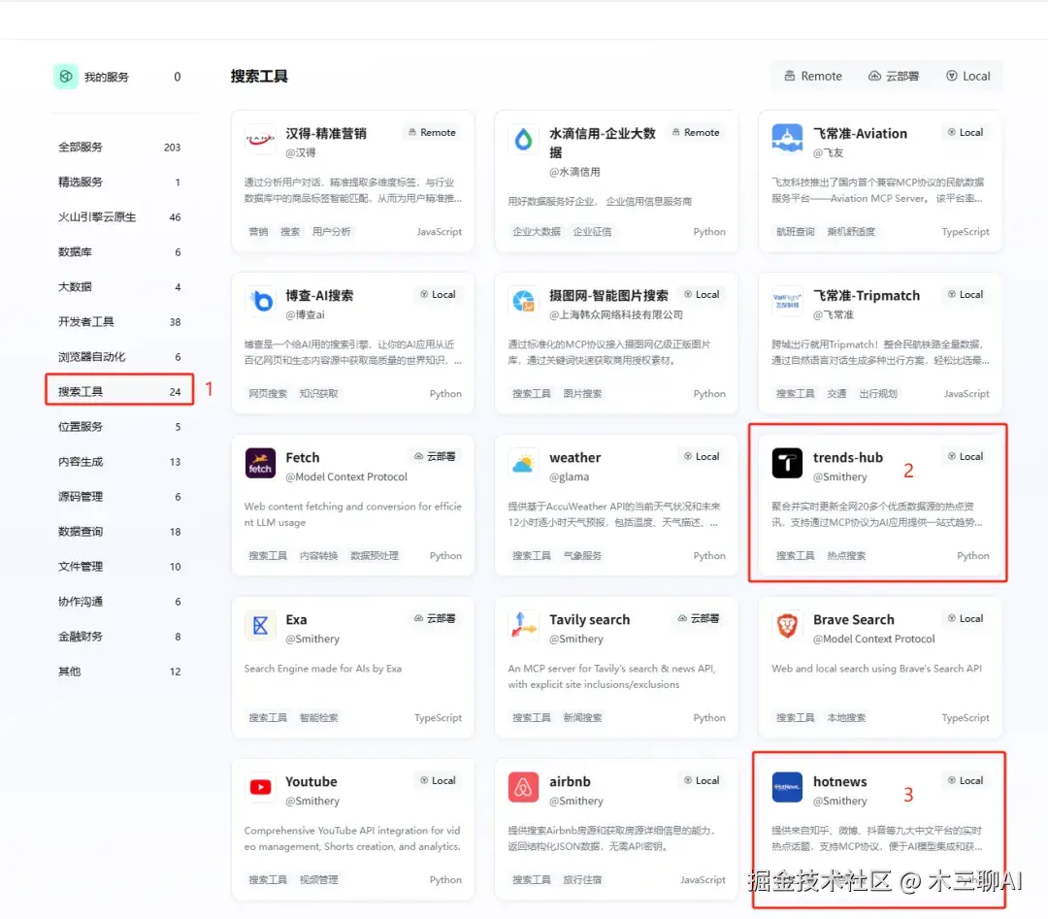Select the Exa logo icon
Screen dimensions: 1048x919
coord(260,626)
